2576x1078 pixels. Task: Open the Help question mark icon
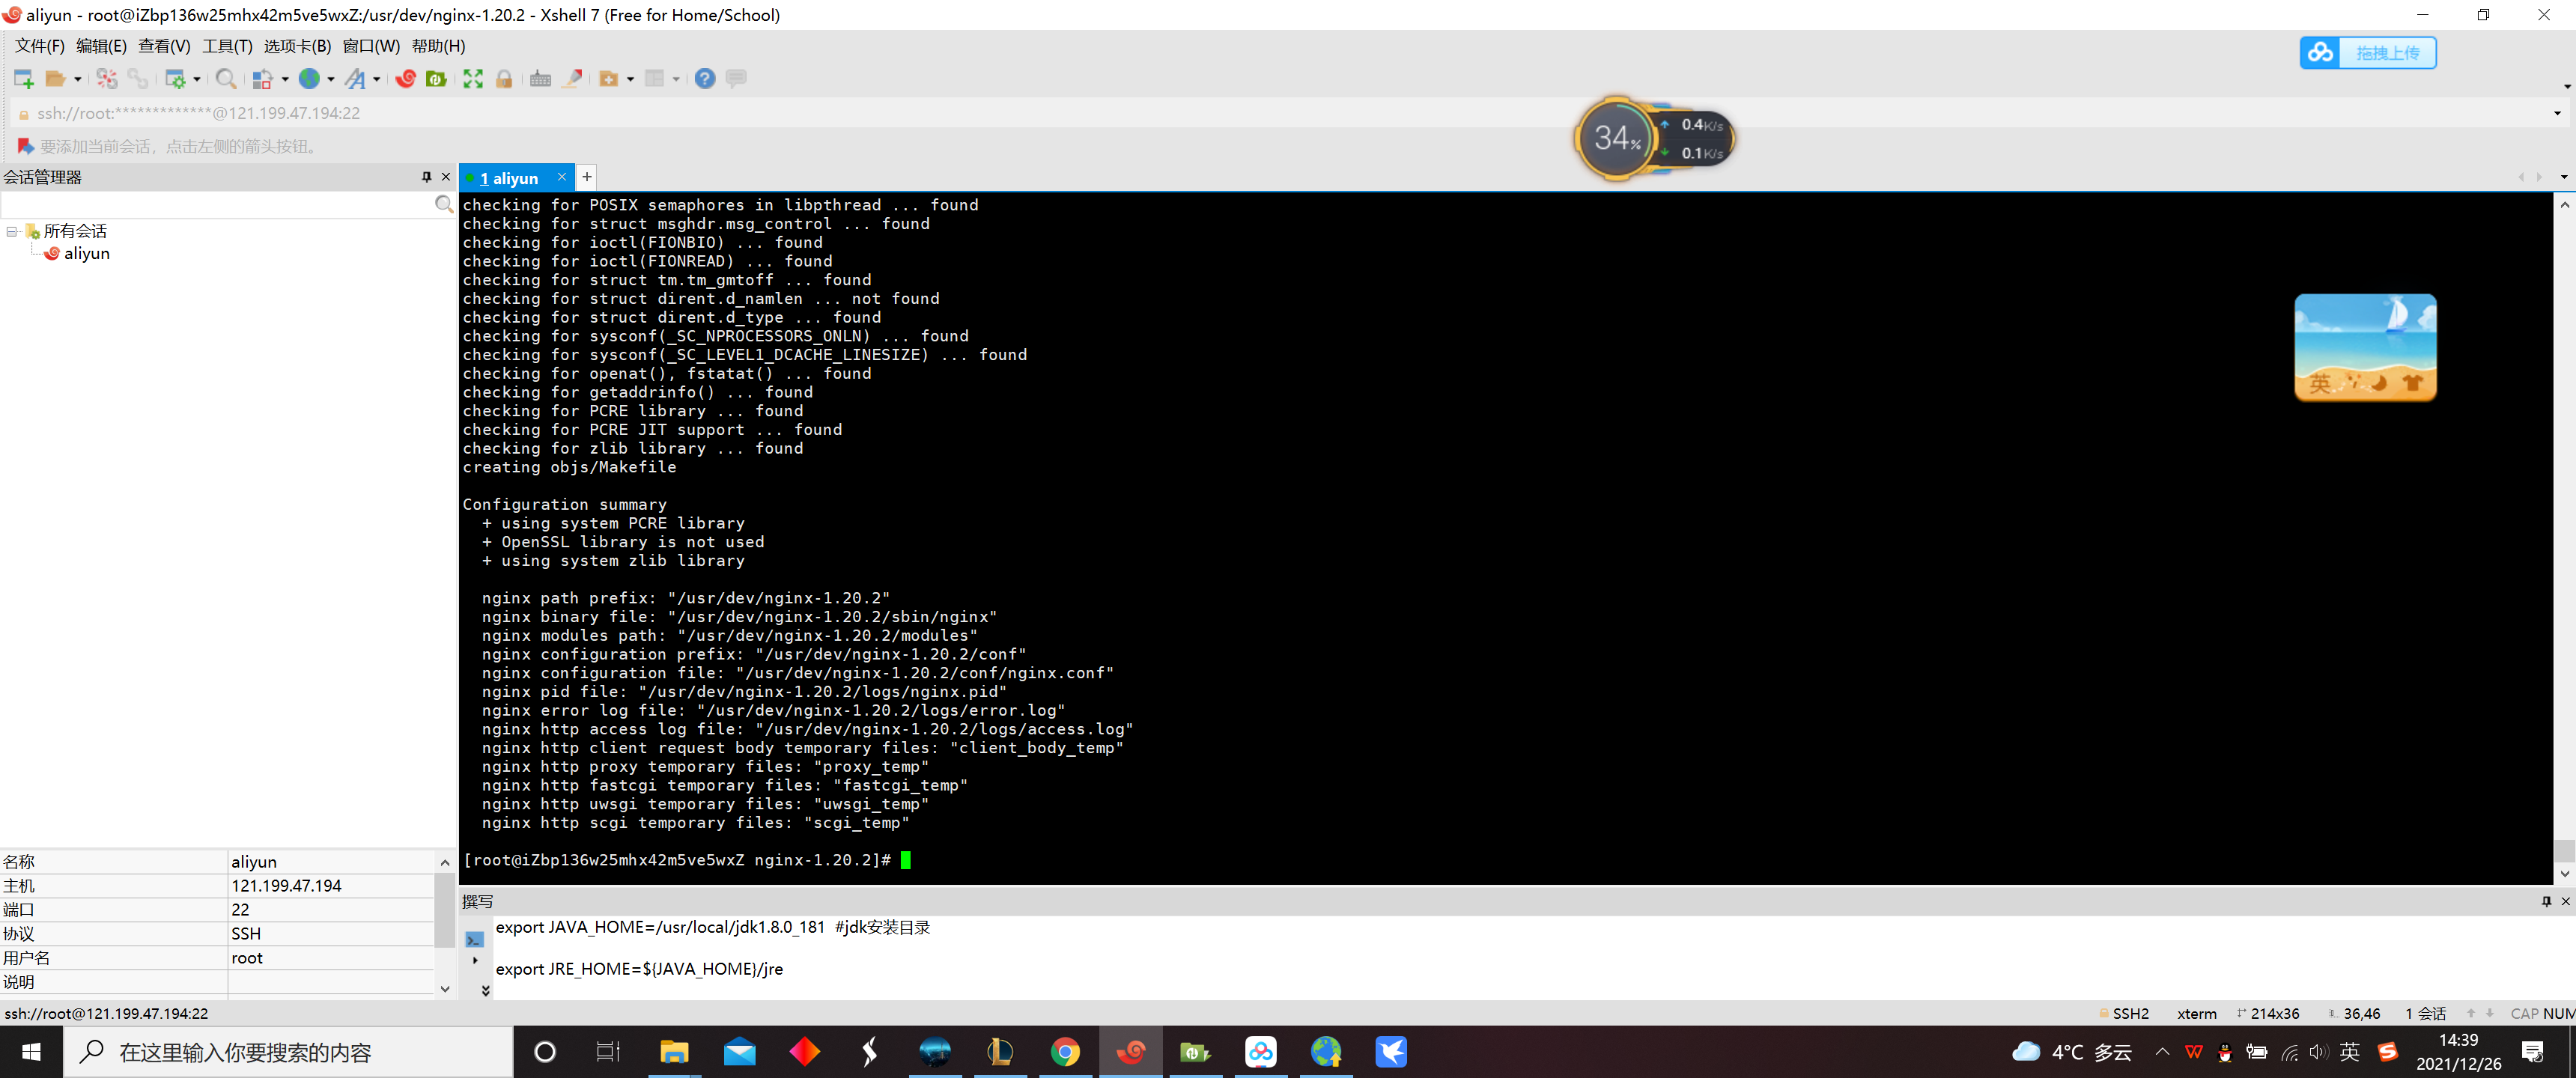[x=705, y=79]
